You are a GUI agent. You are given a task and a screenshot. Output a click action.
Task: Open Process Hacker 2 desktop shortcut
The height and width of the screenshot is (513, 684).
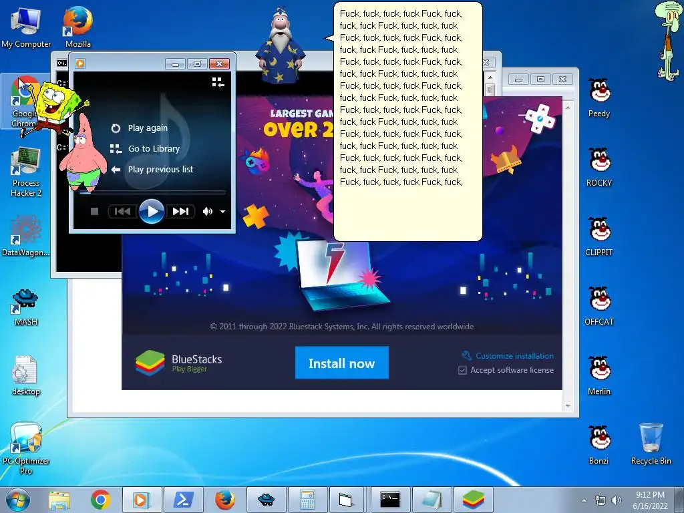[x=26, y=172]
